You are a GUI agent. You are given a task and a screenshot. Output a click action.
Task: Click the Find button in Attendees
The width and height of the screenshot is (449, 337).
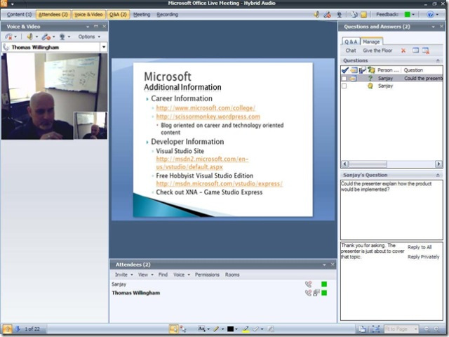coord(163,275)
